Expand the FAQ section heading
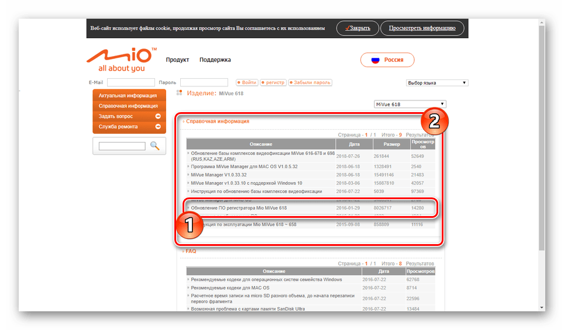This screenshot has width=564, height=330. (x=191, y=251)
